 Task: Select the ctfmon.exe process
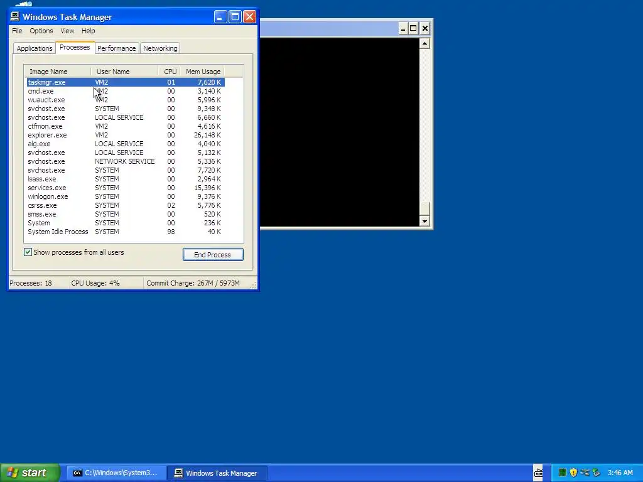[x=125, y=126]
